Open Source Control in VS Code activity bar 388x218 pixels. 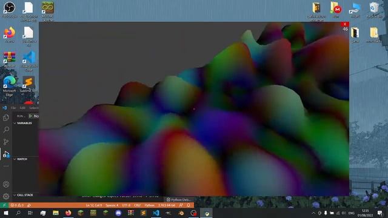point(6,142)
